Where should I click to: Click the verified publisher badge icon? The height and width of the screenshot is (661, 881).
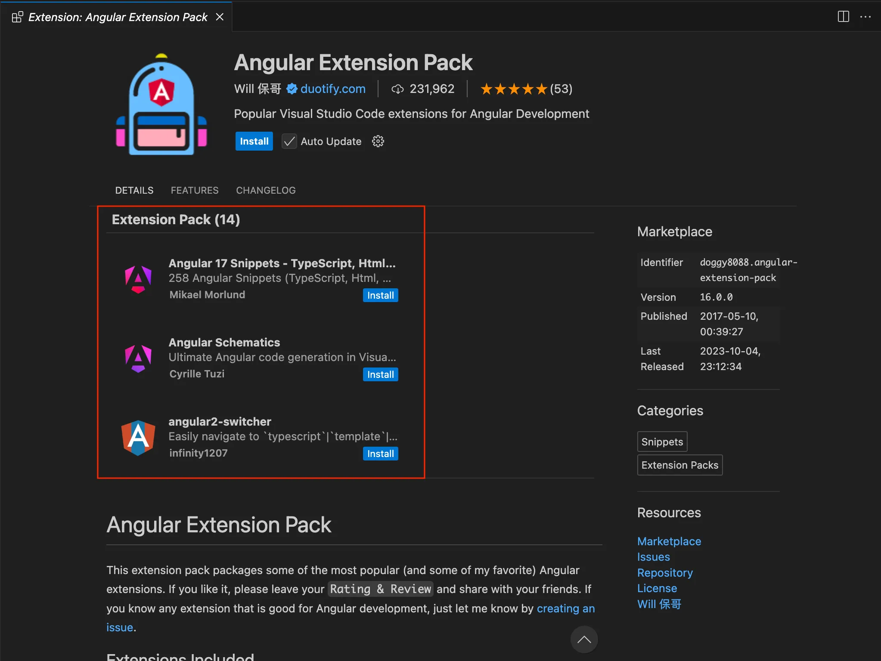click(x=292, y=89)
